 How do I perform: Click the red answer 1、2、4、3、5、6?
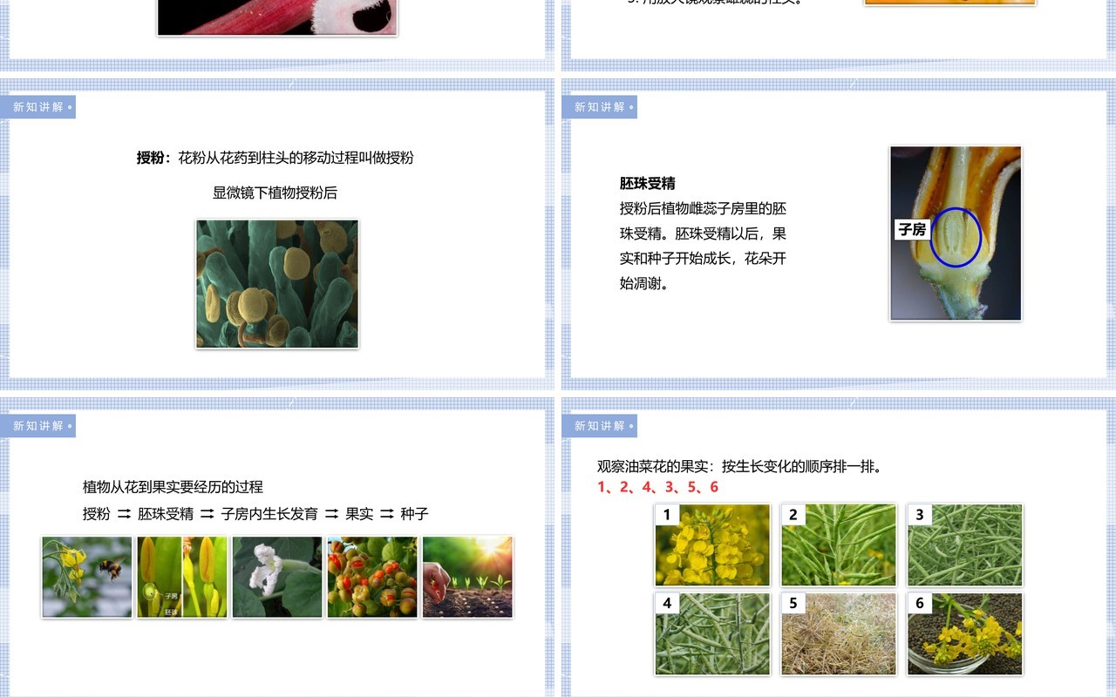pyautogui.click(x=658, y=487)
